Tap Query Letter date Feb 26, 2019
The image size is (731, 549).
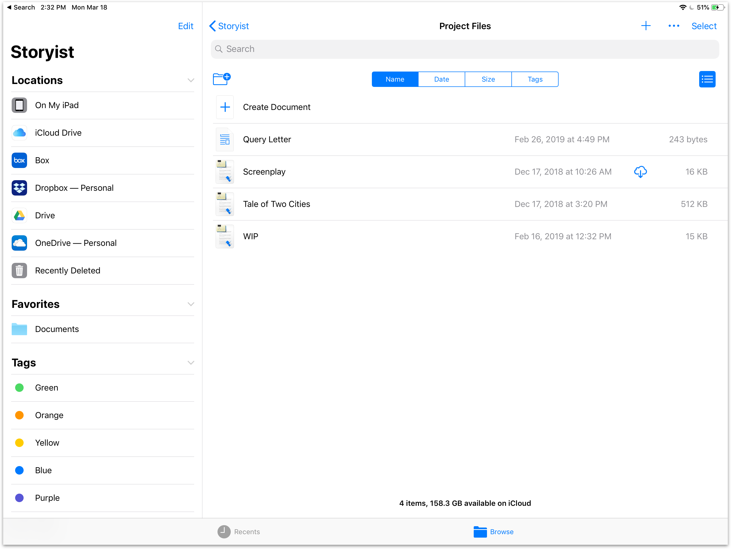click(562, 139)
